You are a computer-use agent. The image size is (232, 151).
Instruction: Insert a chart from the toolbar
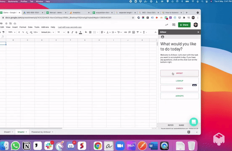[x=133, y=32]
